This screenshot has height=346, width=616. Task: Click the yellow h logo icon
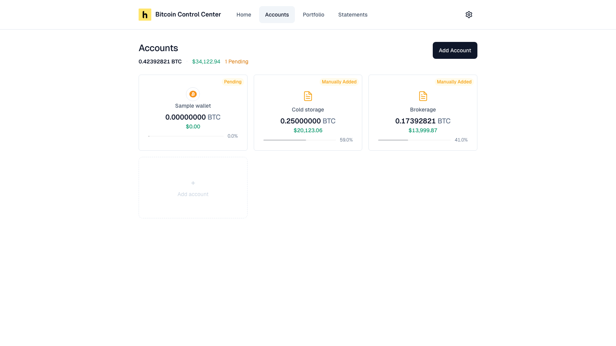point(145,15)
